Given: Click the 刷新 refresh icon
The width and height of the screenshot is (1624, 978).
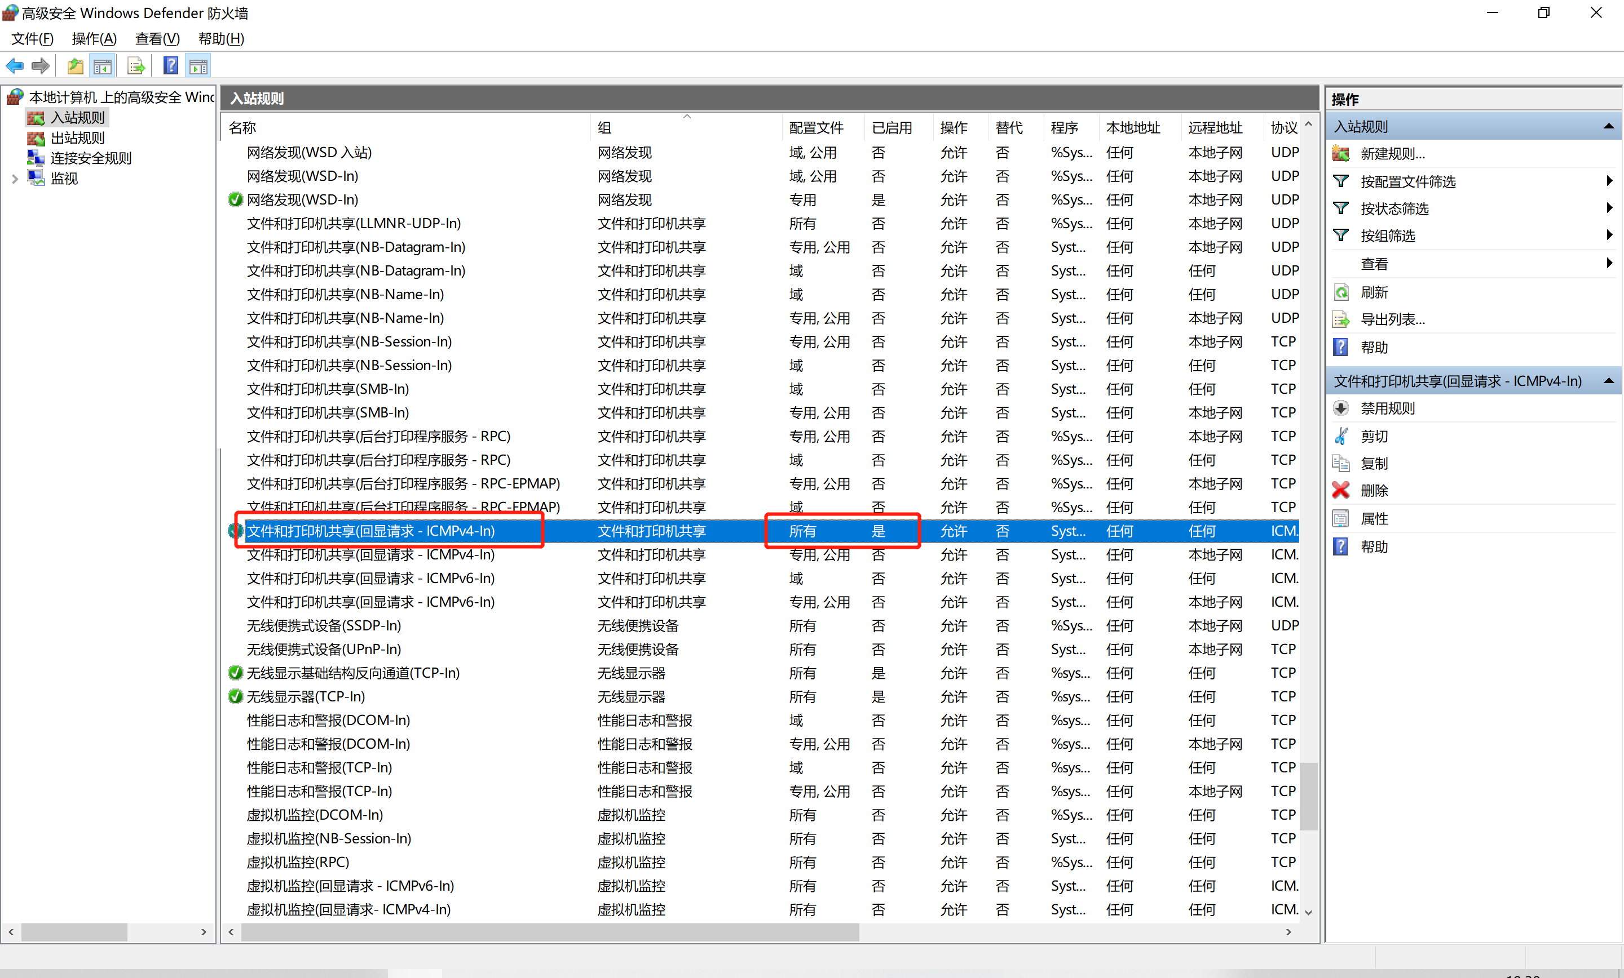Looking at the screenshot, I should click(x=1340, y=292).
